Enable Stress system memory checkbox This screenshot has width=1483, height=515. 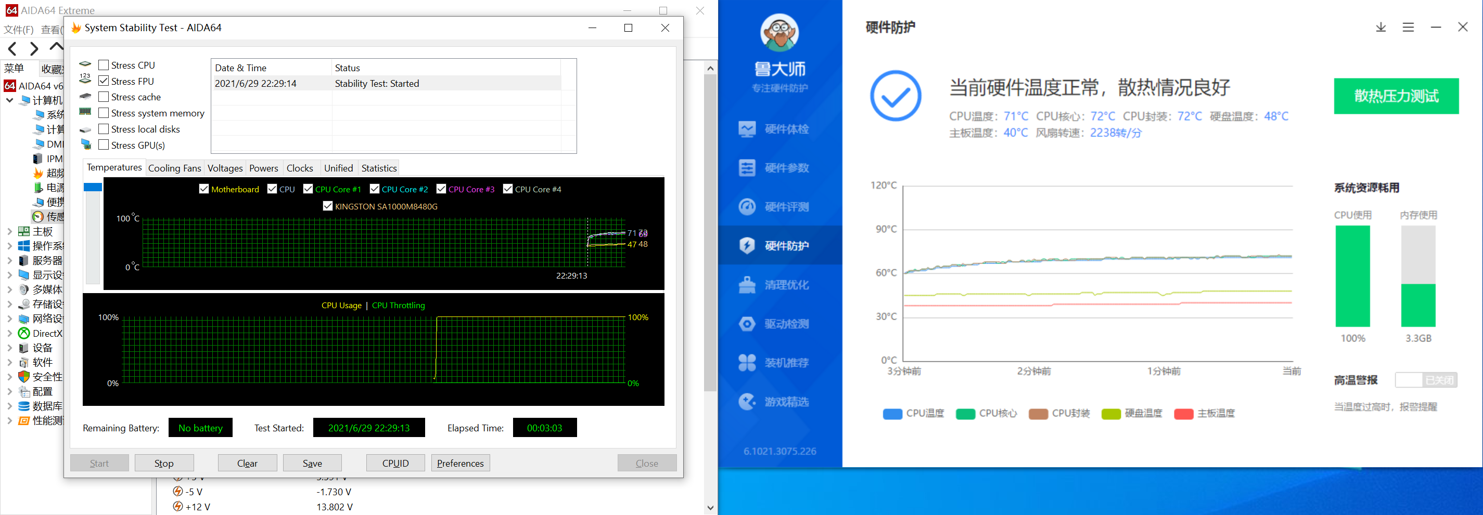[x=104, y=113]
